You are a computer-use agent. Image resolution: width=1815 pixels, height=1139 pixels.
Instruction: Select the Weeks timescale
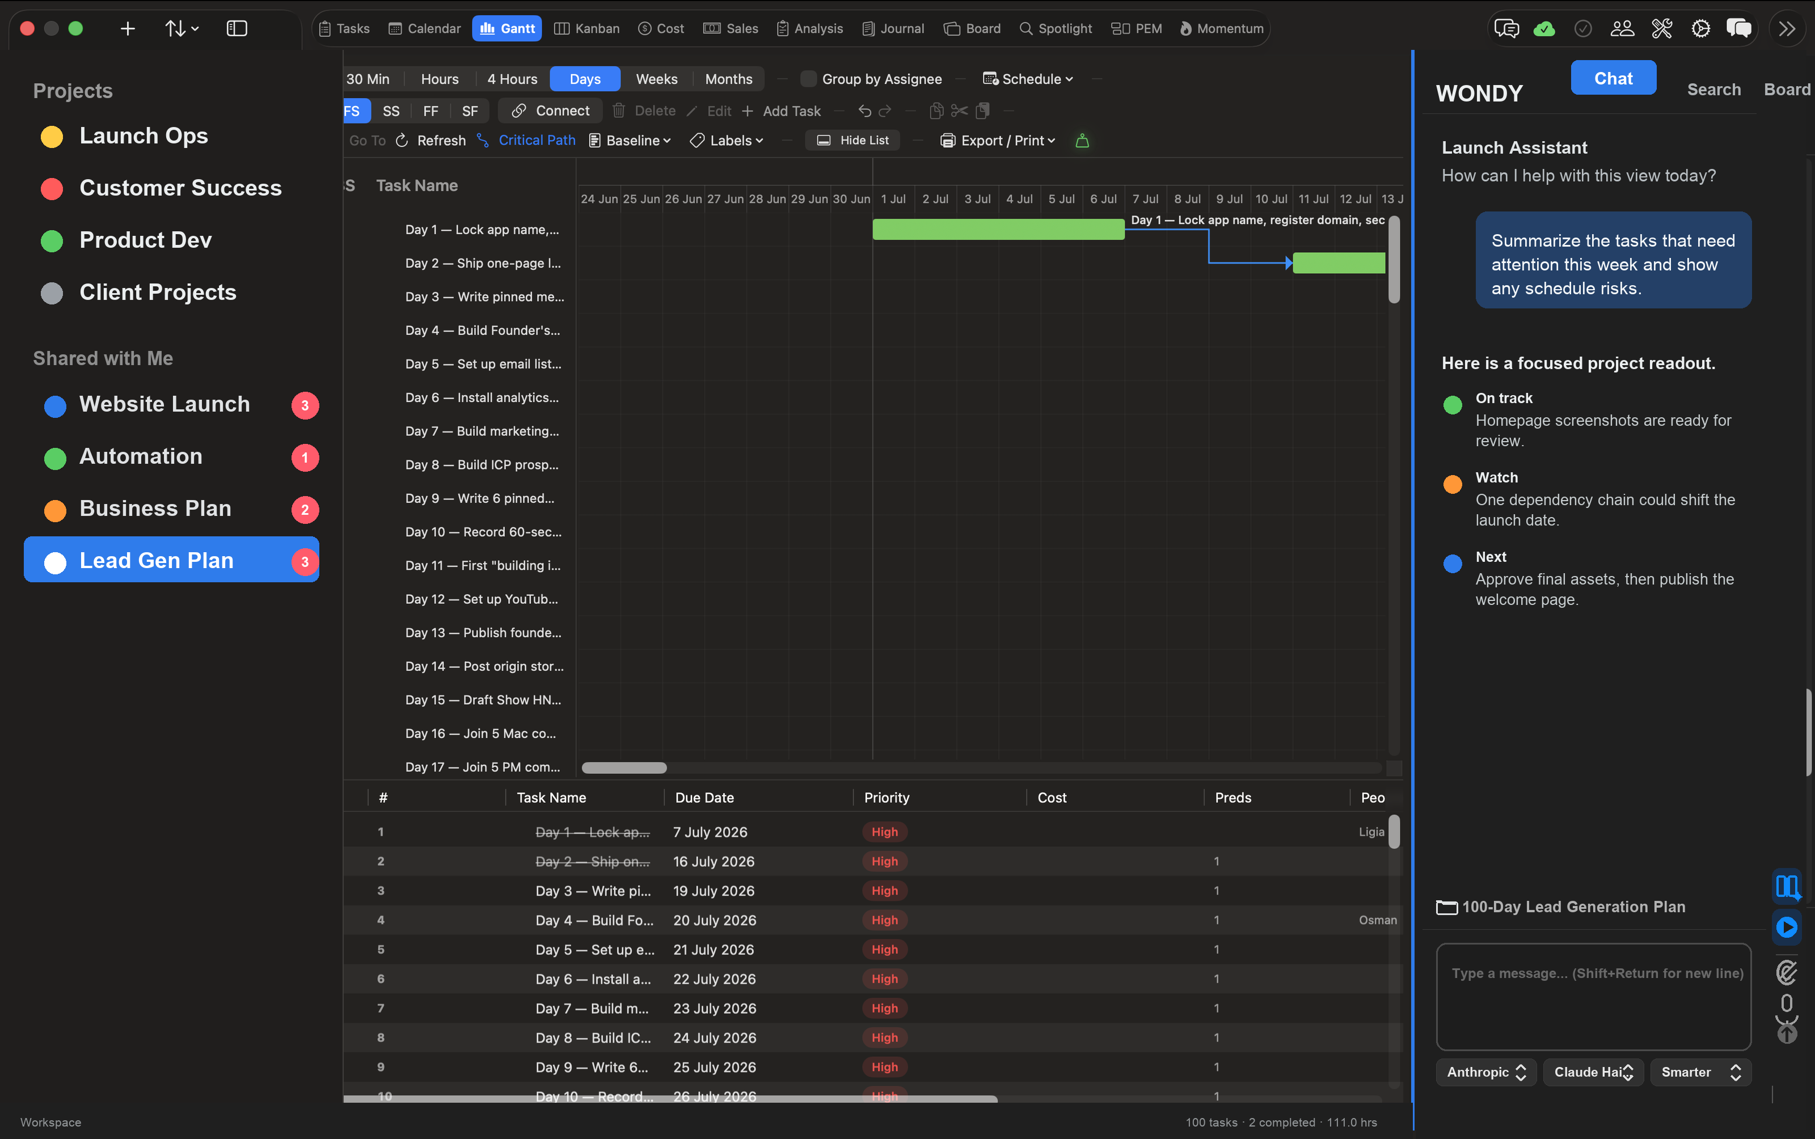[656, 79]
